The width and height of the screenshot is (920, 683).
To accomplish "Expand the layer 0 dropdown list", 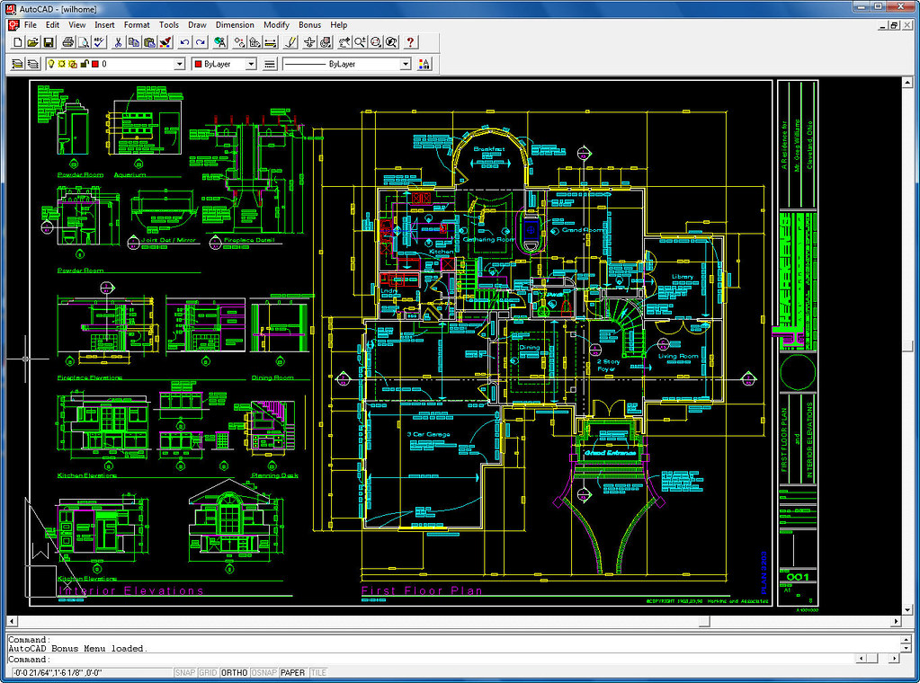I will click(x=179, y=65).
